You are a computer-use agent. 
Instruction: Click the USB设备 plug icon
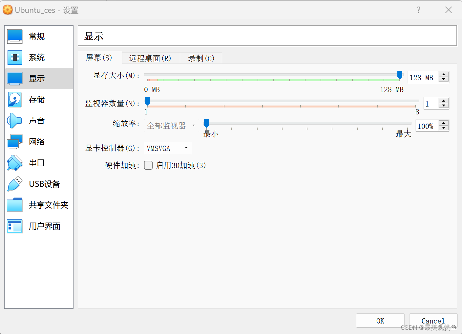coord(15,184)
